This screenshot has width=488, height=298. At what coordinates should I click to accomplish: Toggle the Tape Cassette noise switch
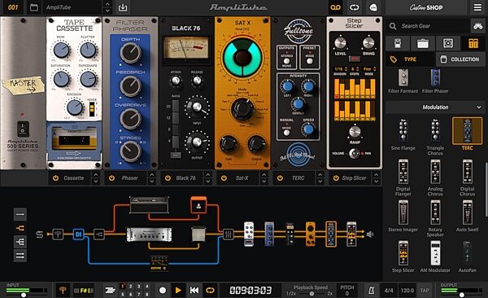click(x=92, y=109)
